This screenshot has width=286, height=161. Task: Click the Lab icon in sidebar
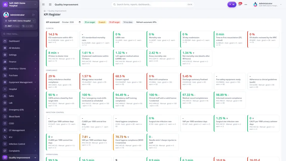5,103
